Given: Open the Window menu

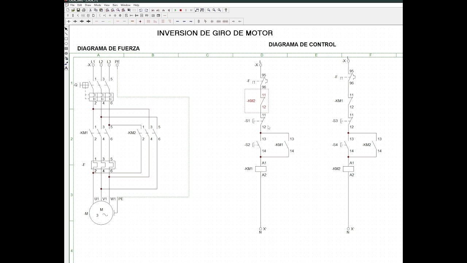Looking at the screenshot, I should click(x=126, y=5).
